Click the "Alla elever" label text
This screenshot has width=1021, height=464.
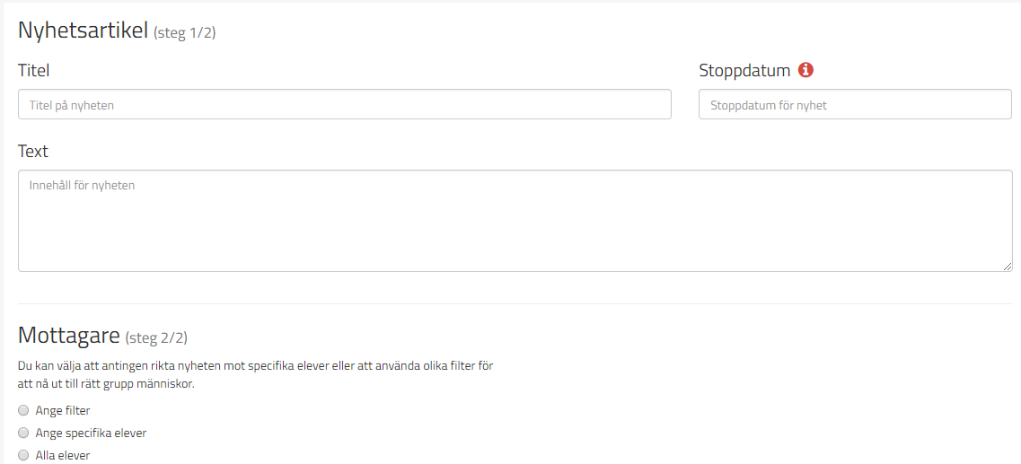tap(63, 455)
